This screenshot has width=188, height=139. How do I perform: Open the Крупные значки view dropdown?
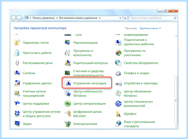pos(150,28)
